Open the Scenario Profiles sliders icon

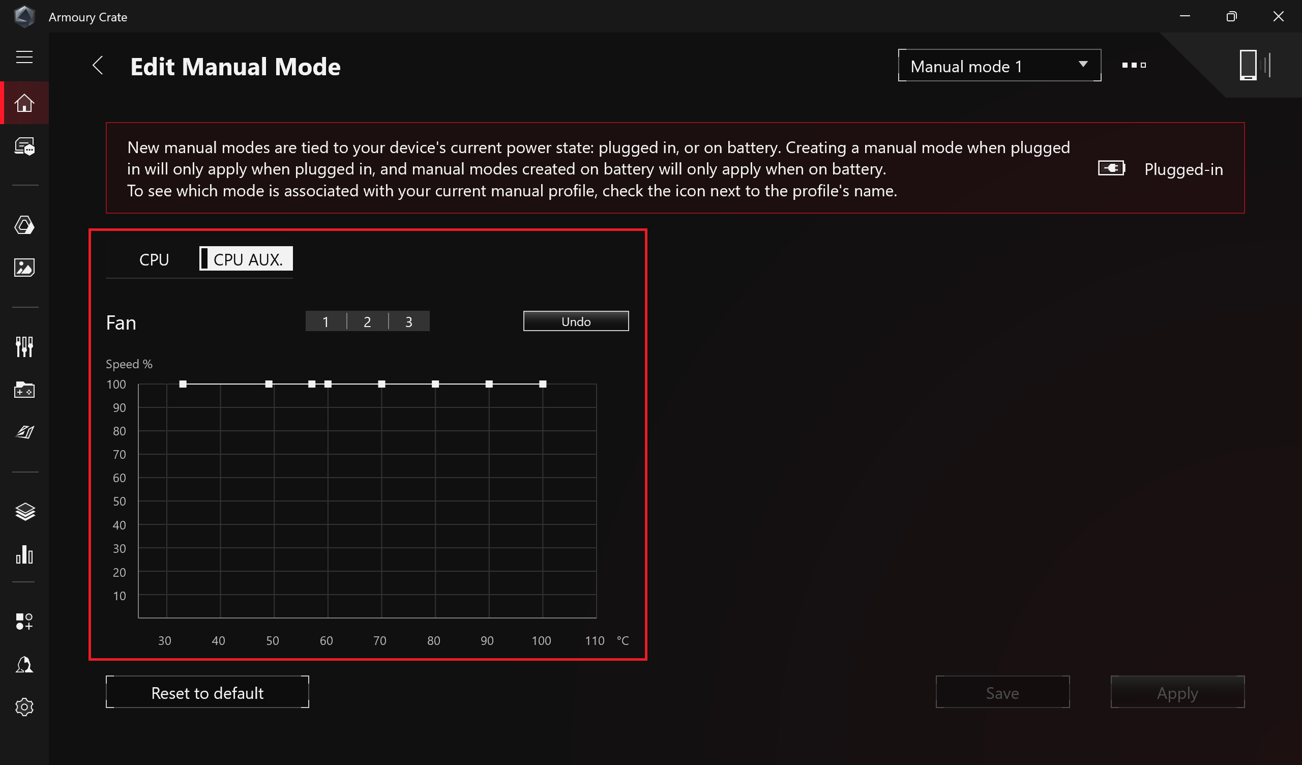(24, 347)
